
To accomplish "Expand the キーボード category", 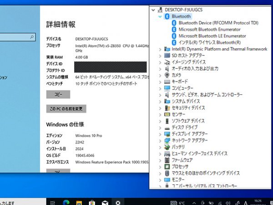I will tap(160, 82).
